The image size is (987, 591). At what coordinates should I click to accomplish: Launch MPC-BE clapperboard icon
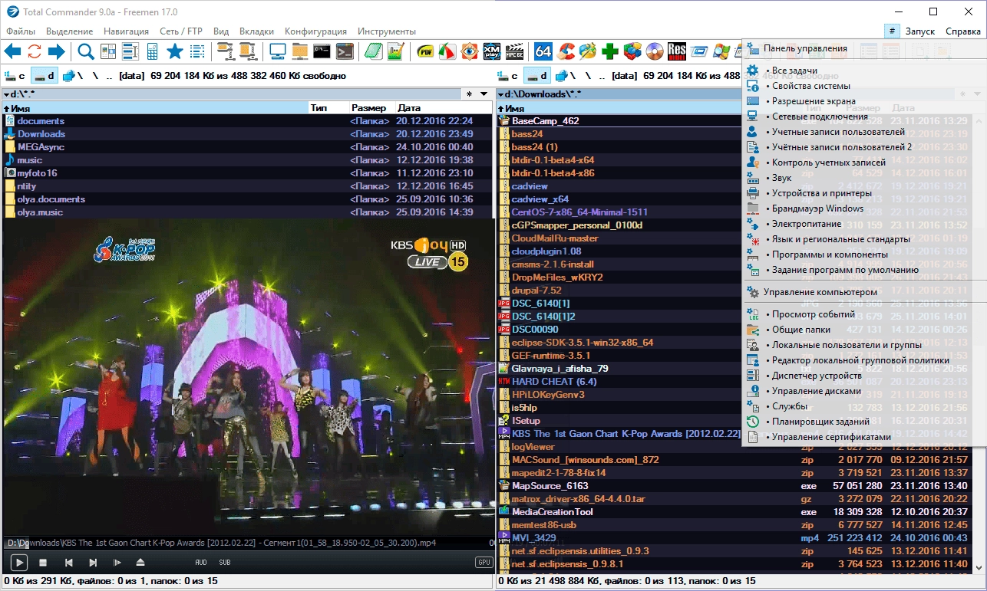click(x=514, y=52)
